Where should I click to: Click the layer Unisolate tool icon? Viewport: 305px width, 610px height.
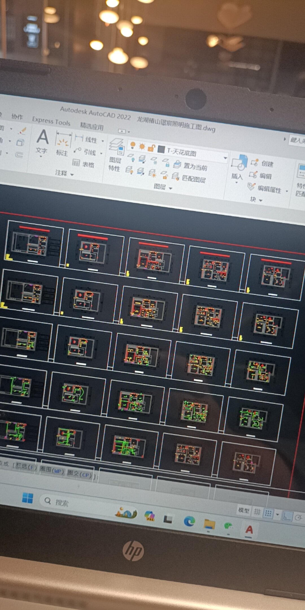141,171
